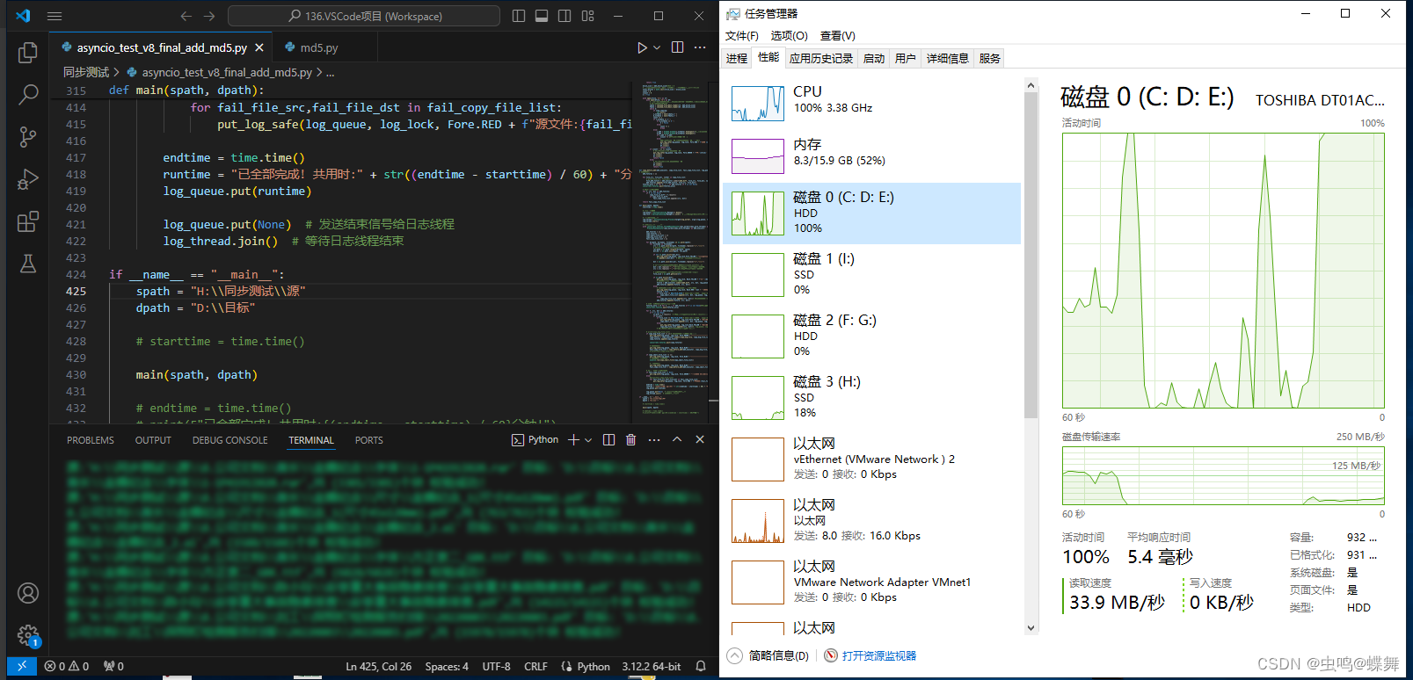Select 磁盘 2 (F: G:) HDD item
The height and width of the screenshot is (680, 1413).
(871, 336)
